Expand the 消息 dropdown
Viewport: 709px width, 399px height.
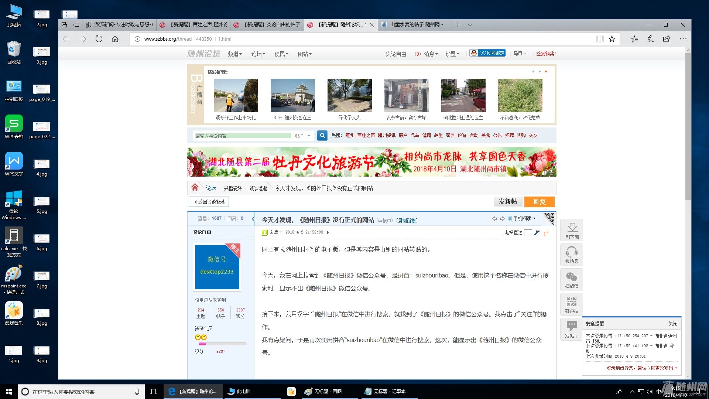pos(431,54)
